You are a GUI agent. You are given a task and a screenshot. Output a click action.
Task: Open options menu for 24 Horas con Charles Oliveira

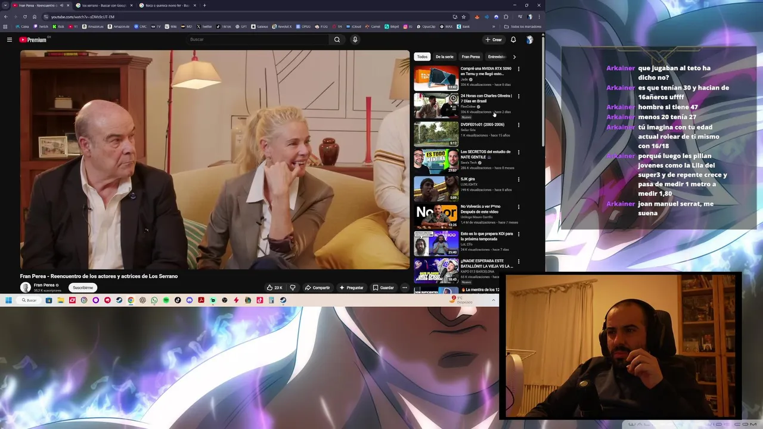[519, 96]
